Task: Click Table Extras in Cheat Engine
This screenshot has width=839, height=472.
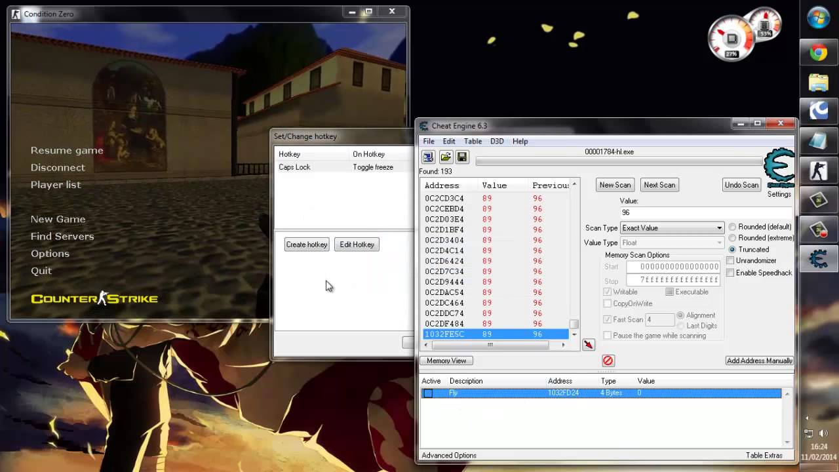Action: (764, 456)
